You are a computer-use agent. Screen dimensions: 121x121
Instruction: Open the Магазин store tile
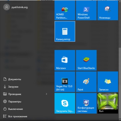(x=65, y=60)
